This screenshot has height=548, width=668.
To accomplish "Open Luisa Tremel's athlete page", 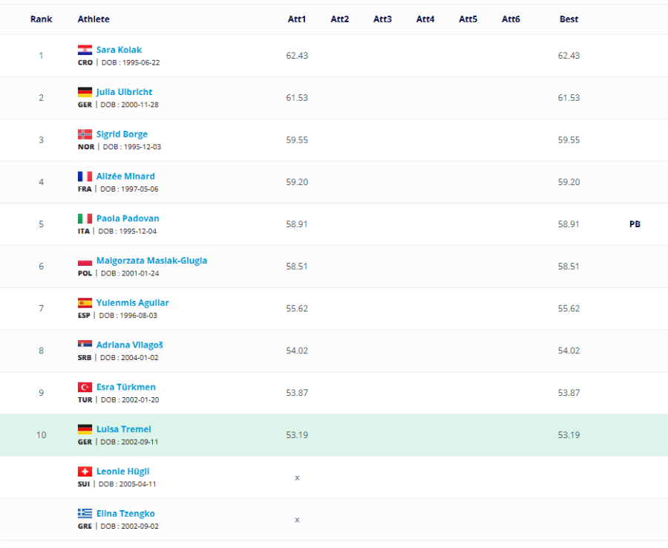I will tap(123, 429).
